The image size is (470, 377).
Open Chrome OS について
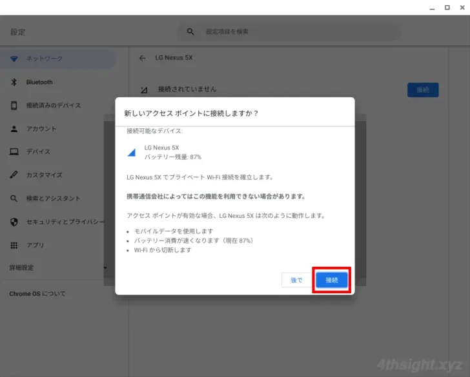pyautogui.click(x=37, y=294)
